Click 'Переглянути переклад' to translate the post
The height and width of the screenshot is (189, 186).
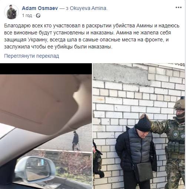pyautogui.click(x=31, y=56)
